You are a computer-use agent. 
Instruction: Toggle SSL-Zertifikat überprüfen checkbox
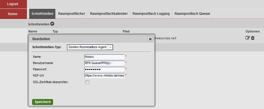[x=87, y=82]
